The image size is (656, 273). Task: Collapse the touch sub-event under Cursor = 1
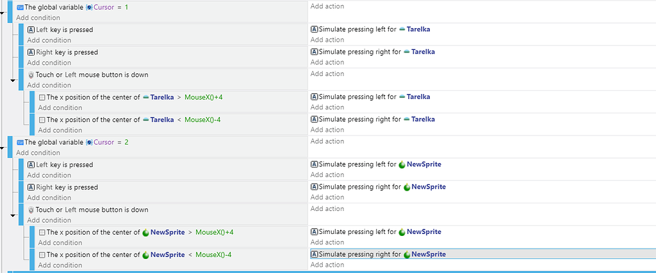[x=12, y=81]
